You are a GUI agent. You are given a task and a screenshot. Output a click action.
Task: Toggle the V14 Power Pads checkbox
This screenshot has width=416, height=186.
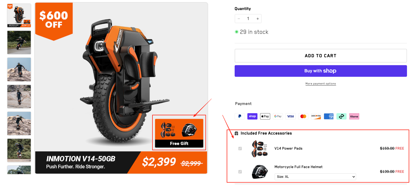[240, 149]
